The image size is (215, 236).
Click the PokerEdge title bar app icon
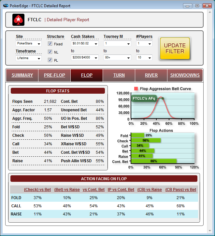(6, 6)
